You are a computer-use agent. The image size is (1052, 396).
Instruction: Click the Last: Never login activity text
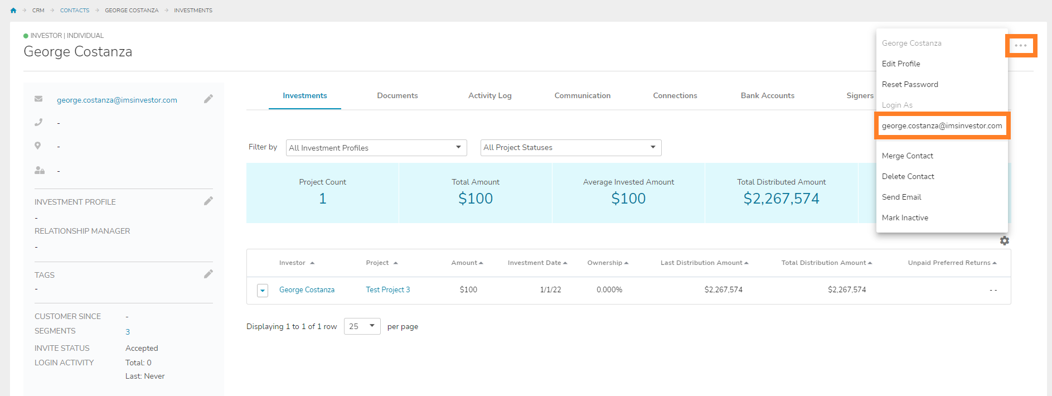(x=145, y=376)
